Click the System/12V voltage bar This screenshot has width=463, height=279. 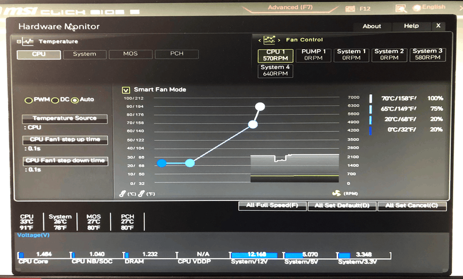point(256,255)
